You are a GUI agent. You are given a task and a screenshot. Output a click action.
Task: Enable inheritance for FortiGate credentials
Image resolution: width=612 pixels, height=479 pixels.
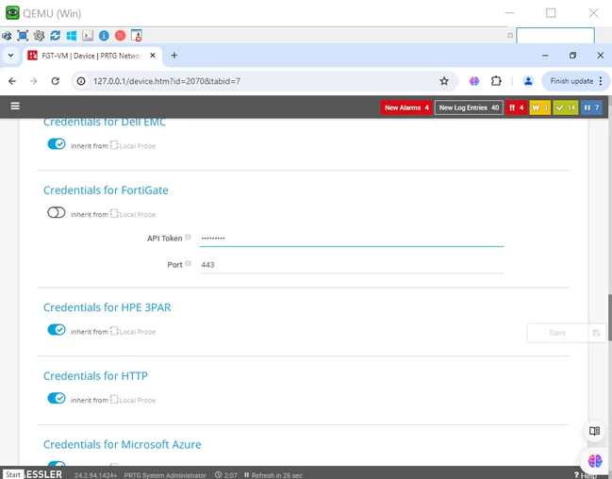[x=57, y=213]
